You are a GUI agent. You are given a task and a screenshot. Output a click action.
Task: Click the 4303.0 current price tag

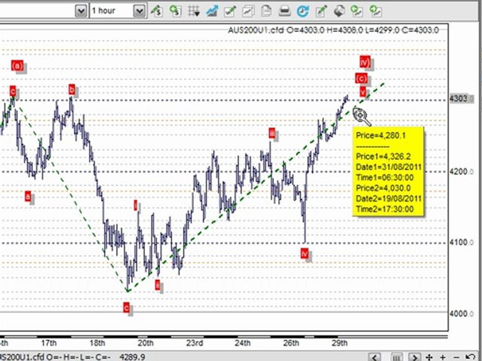(461, 99)
